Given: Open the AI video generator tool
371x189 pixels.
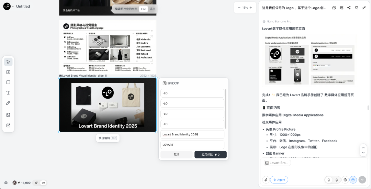Looking at the screenshot, I should point(8,125).
